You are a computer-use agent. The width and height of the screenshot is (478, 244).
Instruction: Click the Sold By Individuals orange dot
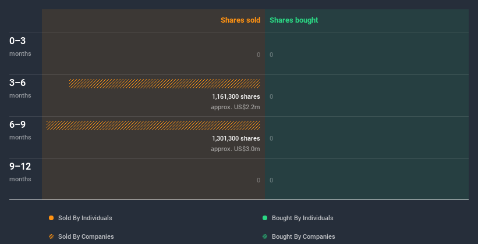(51, 218)
